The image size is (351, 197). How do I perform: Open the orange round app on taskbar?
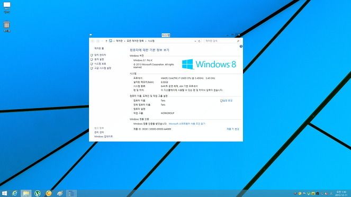click(x=49, y=193)
